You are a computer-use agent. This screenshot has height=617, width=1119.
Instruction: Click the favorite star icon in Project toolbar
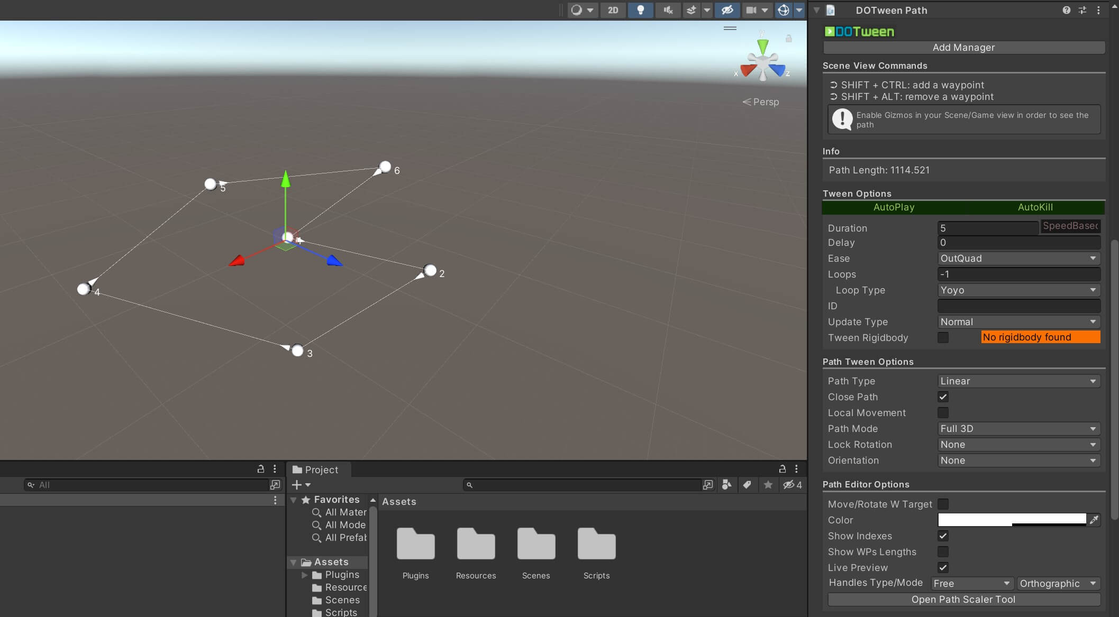tap(768, 485)
